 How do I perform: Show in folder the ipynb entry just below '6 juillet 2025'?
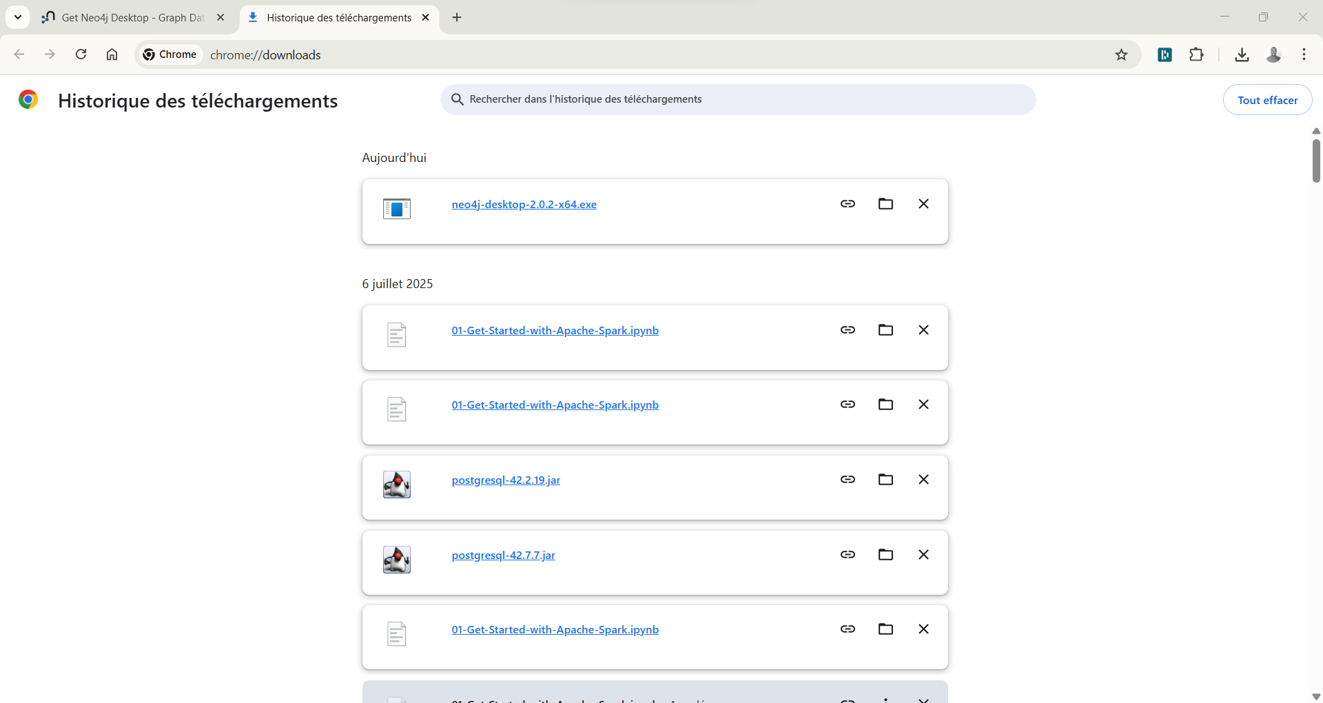pos(885,329)
